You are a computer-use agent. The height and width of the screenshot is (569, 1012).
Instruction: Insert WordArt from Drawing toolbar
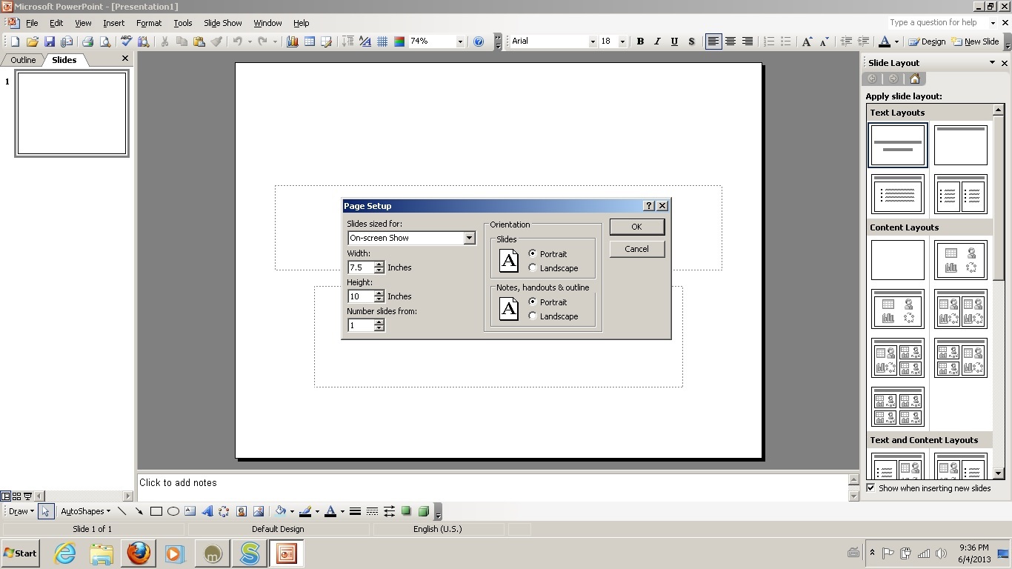tap(207, 511)
